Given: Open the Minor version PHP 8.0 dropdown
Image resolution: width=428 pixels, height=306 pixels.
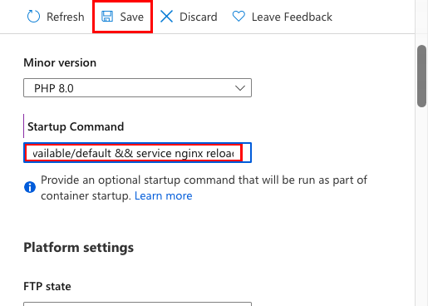Looking at the screenshot, I should pos(137,88).
